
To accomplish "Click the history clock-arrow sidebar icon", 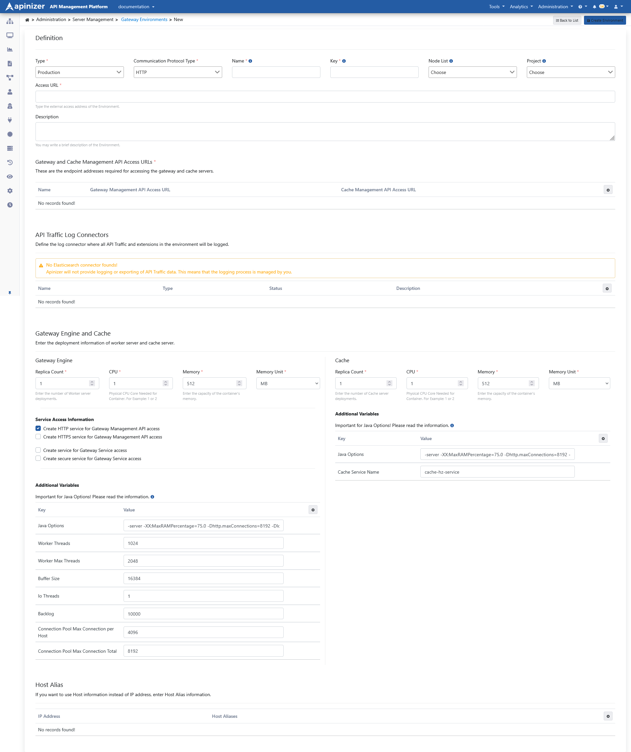I will [10, 163].
